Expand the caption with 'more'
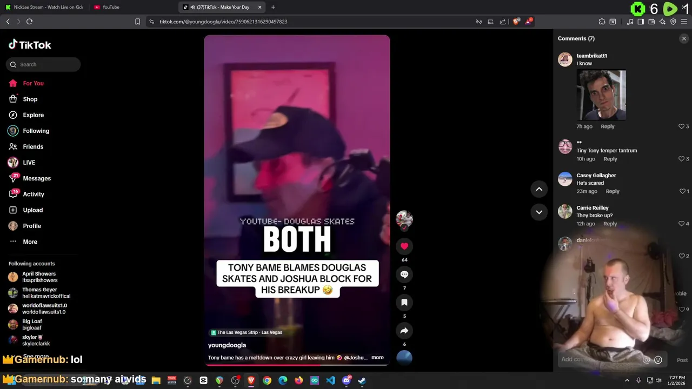This screenshot has width=692, height=389. point(377,358)
